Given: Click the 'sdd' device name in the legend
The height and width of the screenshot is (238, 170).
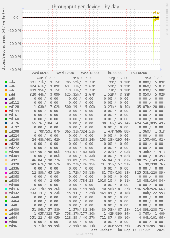Looking at the screenshot, I should click(12, 95).
